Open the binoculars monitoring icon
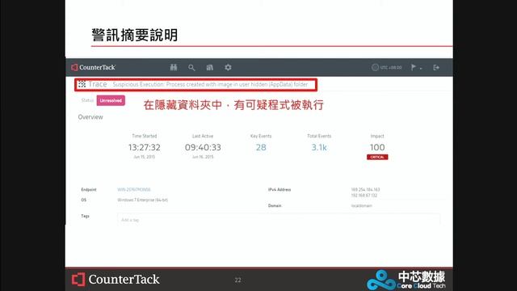 pyautogui.click(x=174, y=67)
